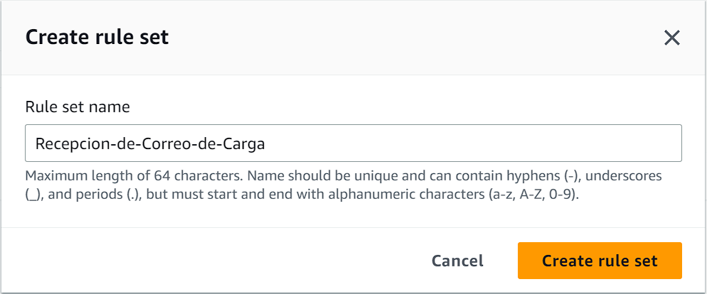Click the empty footer area left of Cancel
707x294 pixels.
click(213, 261)
